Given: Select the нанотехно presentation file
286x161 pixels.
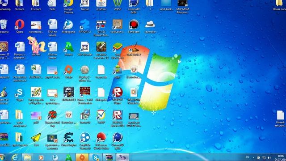Looking at the screenshot, I should pyautogui.click(x=36, y=27).
